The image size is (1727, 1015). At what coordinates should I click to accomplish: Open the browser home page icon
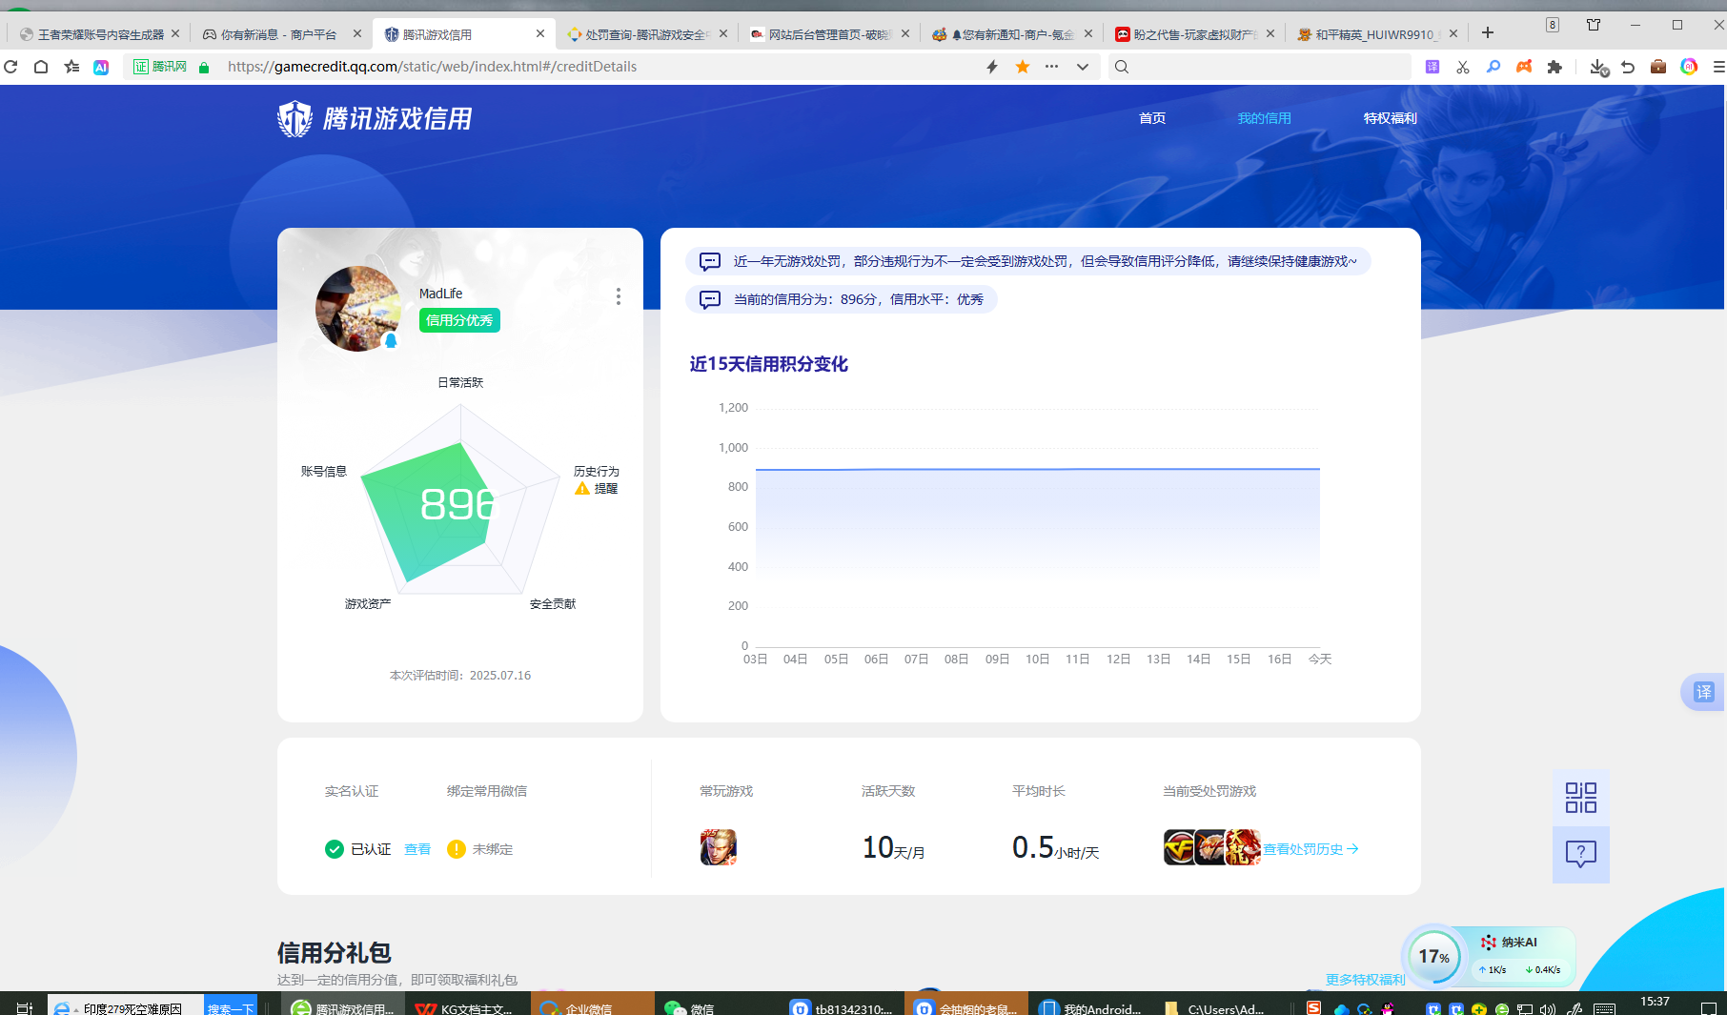pyautogui.click(x=41, y=67)
